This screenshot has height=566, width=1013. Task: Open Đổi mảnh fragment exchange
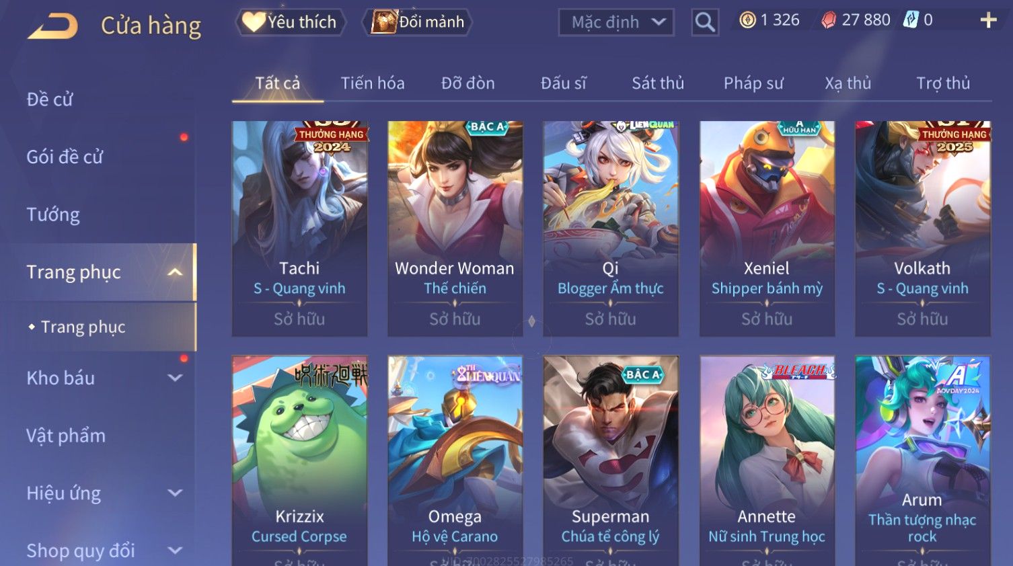(x=418, y=22)
